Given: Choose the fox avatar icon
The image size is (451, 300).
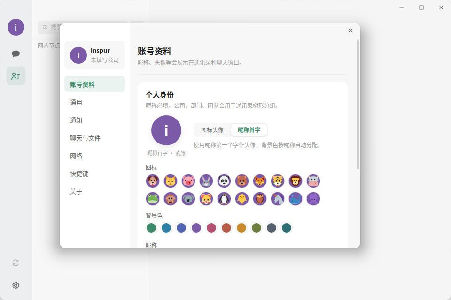Looking at the screenshot, I should click(260, 181).
